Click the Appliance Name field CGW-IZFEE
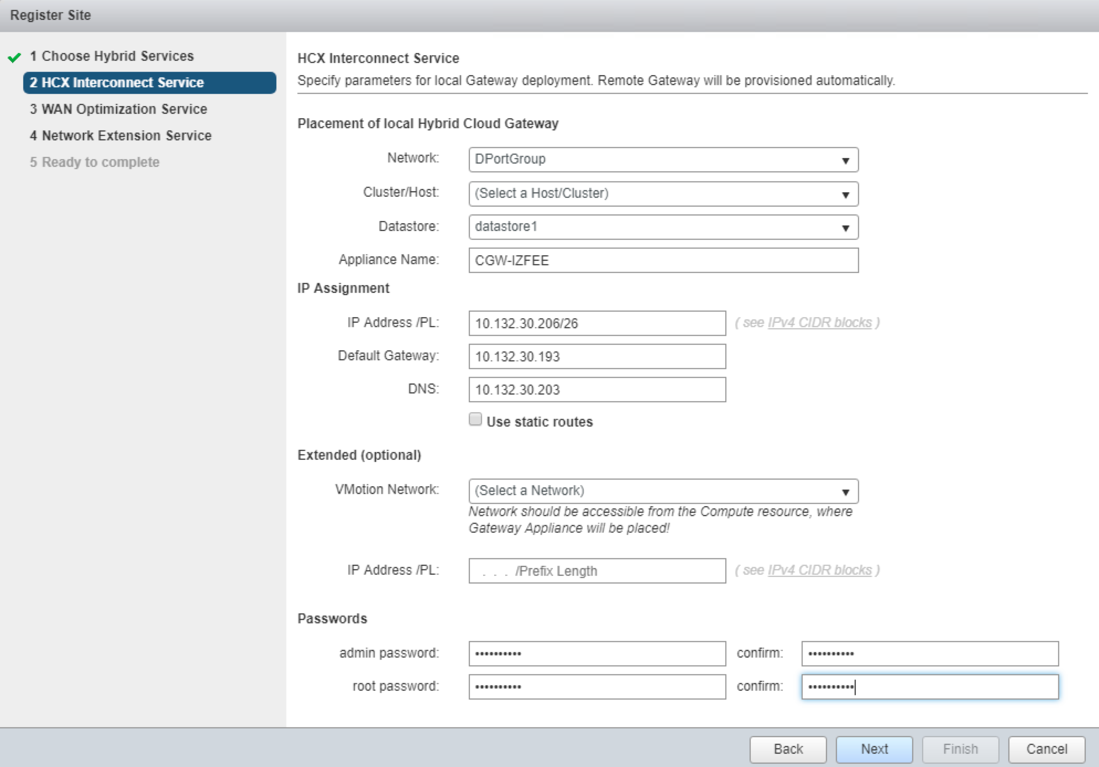Screen dimensions: 1099x767 663,260
